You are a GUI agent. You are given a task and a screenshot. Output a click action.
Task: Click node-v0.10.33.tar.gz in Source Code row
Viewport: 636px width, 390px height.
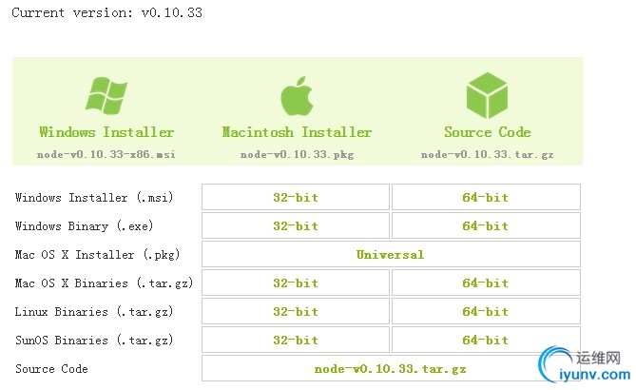390,368
